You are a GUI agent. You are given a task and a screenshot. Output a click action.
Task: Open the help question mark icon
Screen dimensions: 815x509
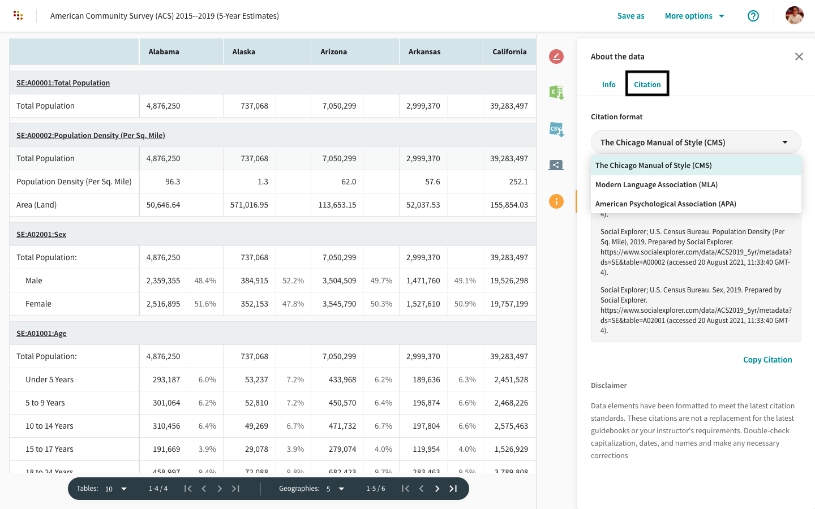point(753,16)
